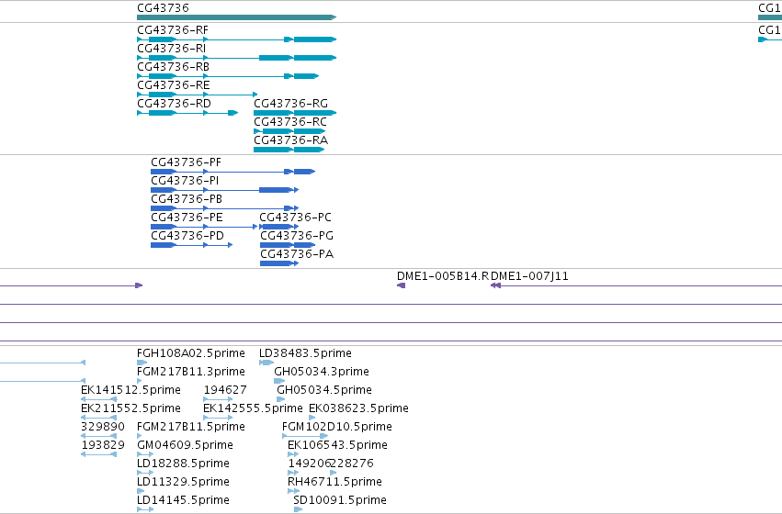Select EST EK142555.5prime
This screenshot has width=782, height=514.
(218, 418)
